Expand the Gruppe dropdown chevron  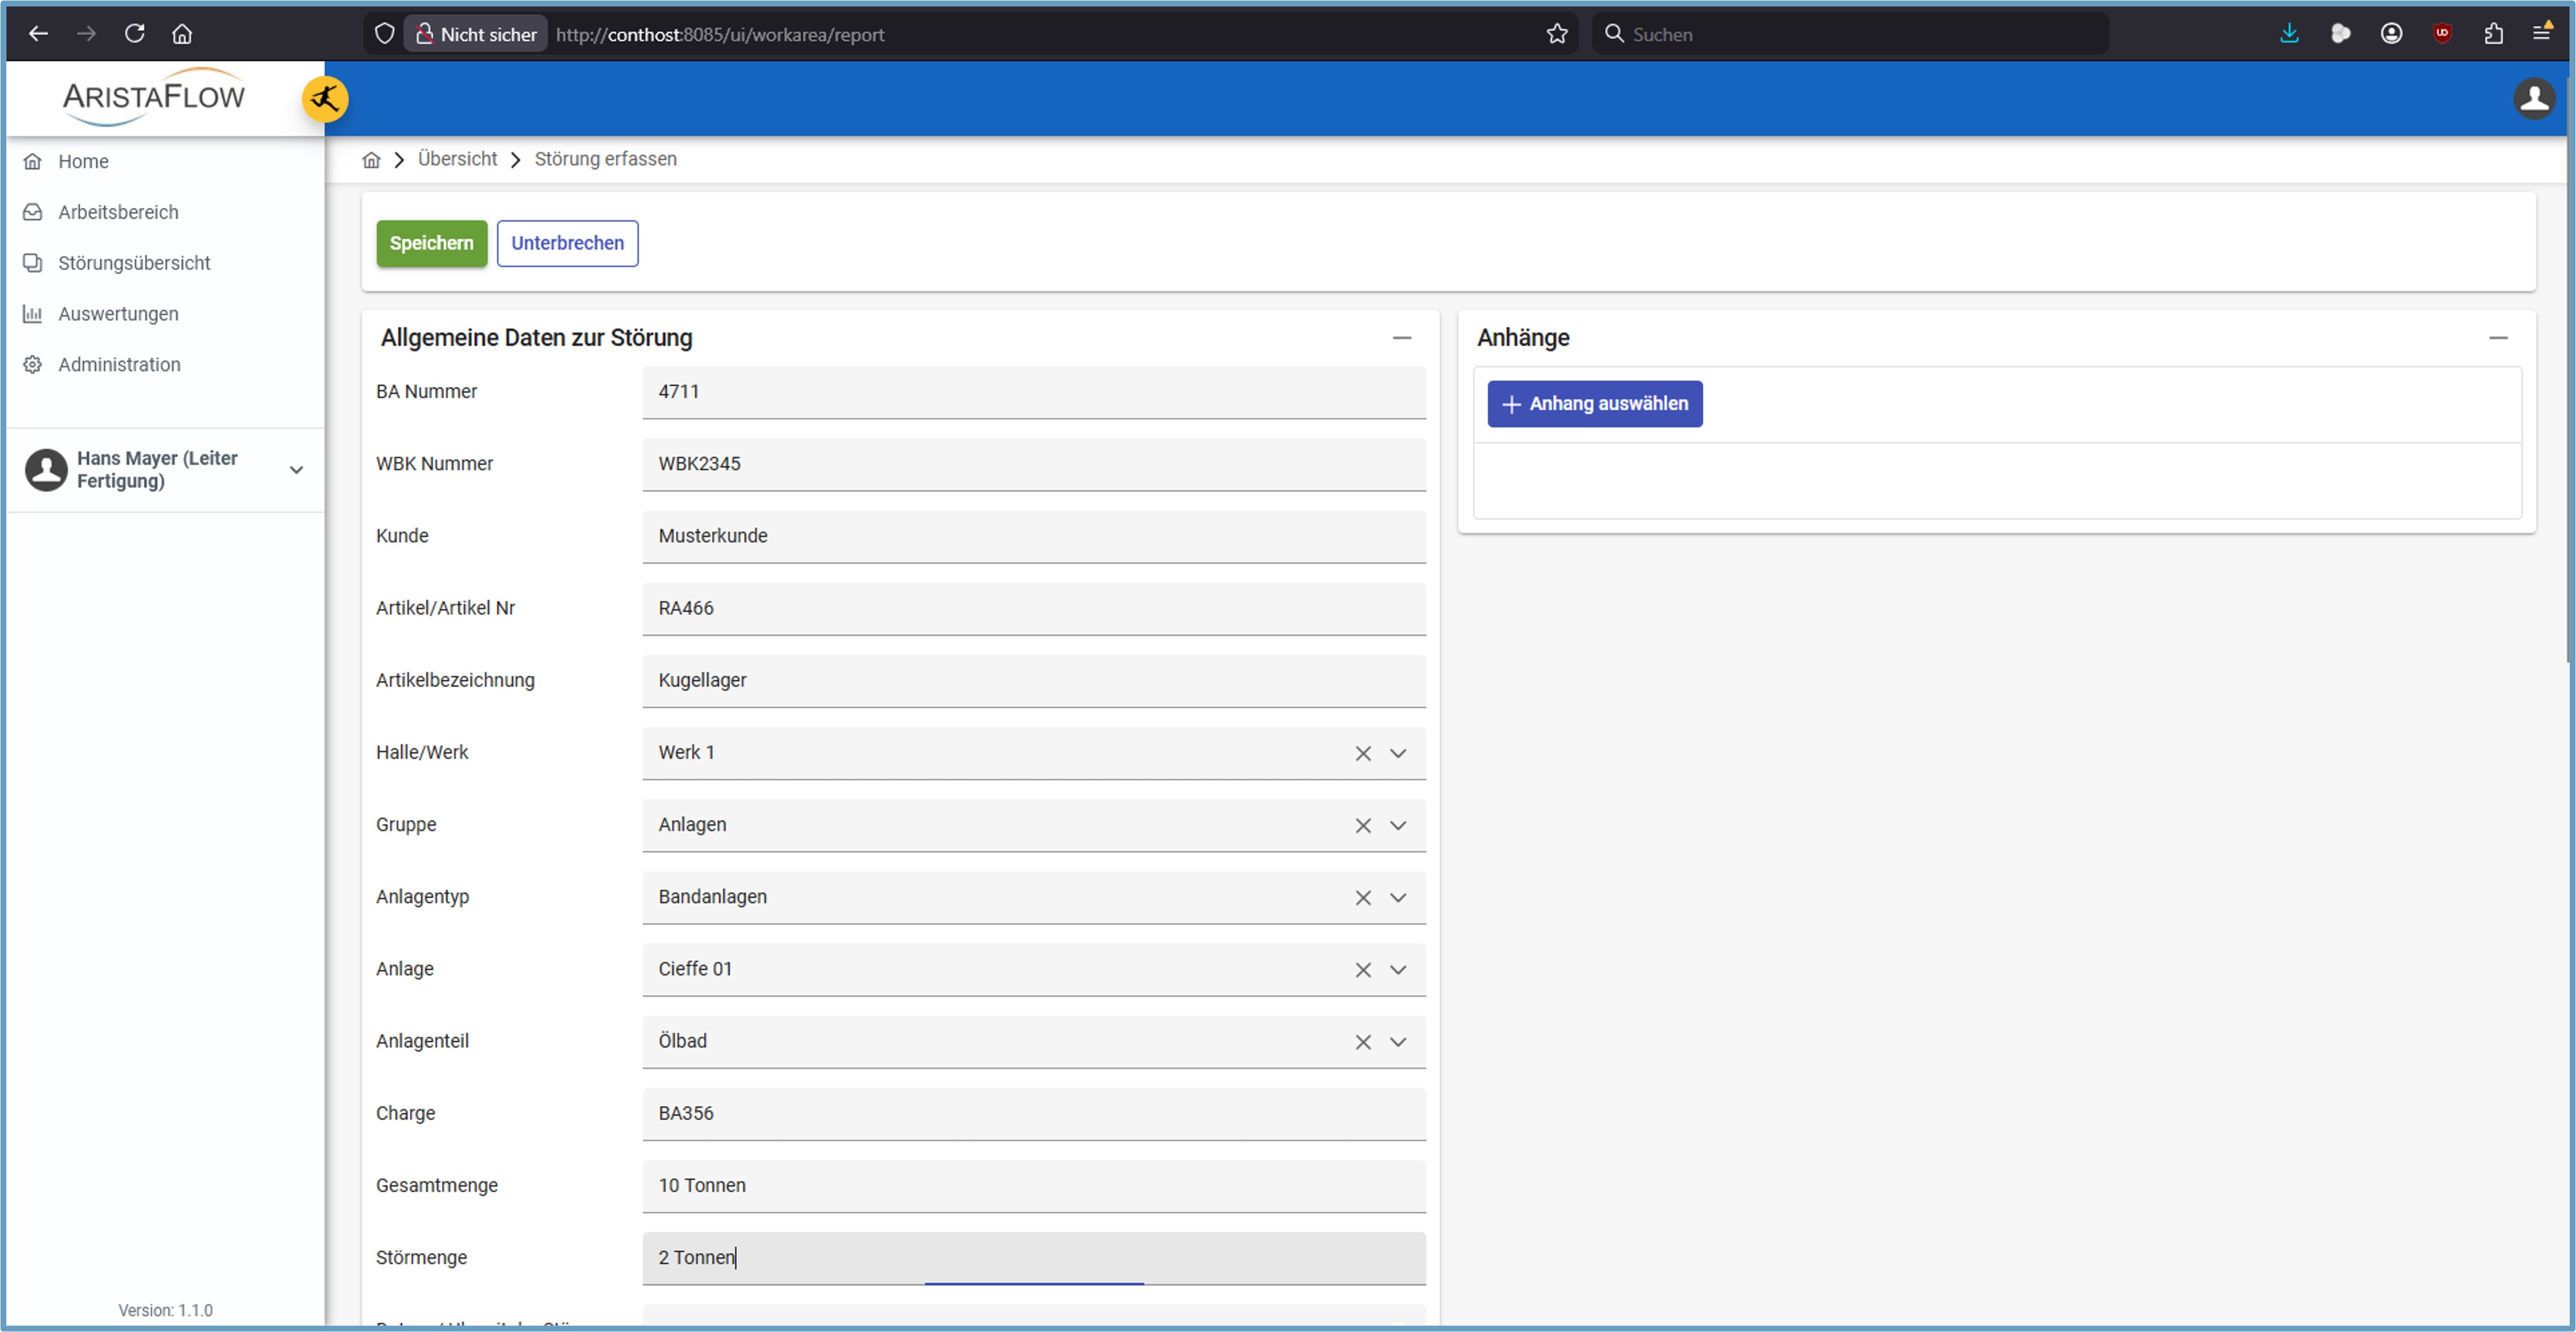click(x=1398, y=825)
